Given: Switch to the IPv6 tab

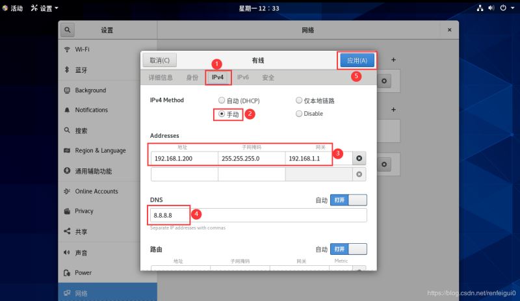Looking at the screenshot, I should pos(242,77).
